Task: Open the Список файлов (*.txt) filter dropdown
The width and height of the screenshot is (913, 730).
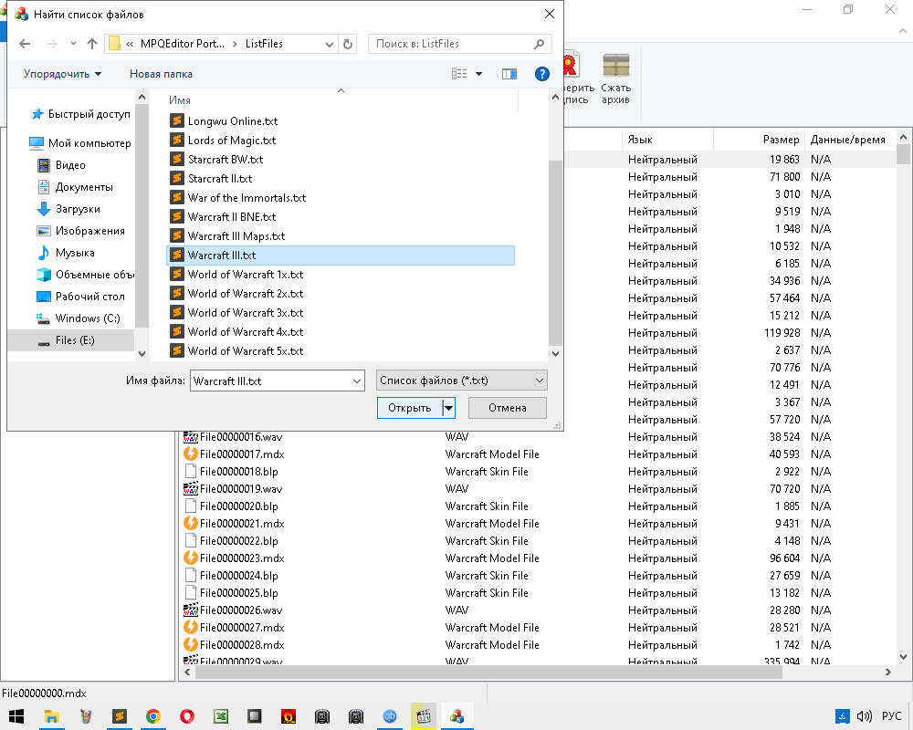Action: (462, 381)
